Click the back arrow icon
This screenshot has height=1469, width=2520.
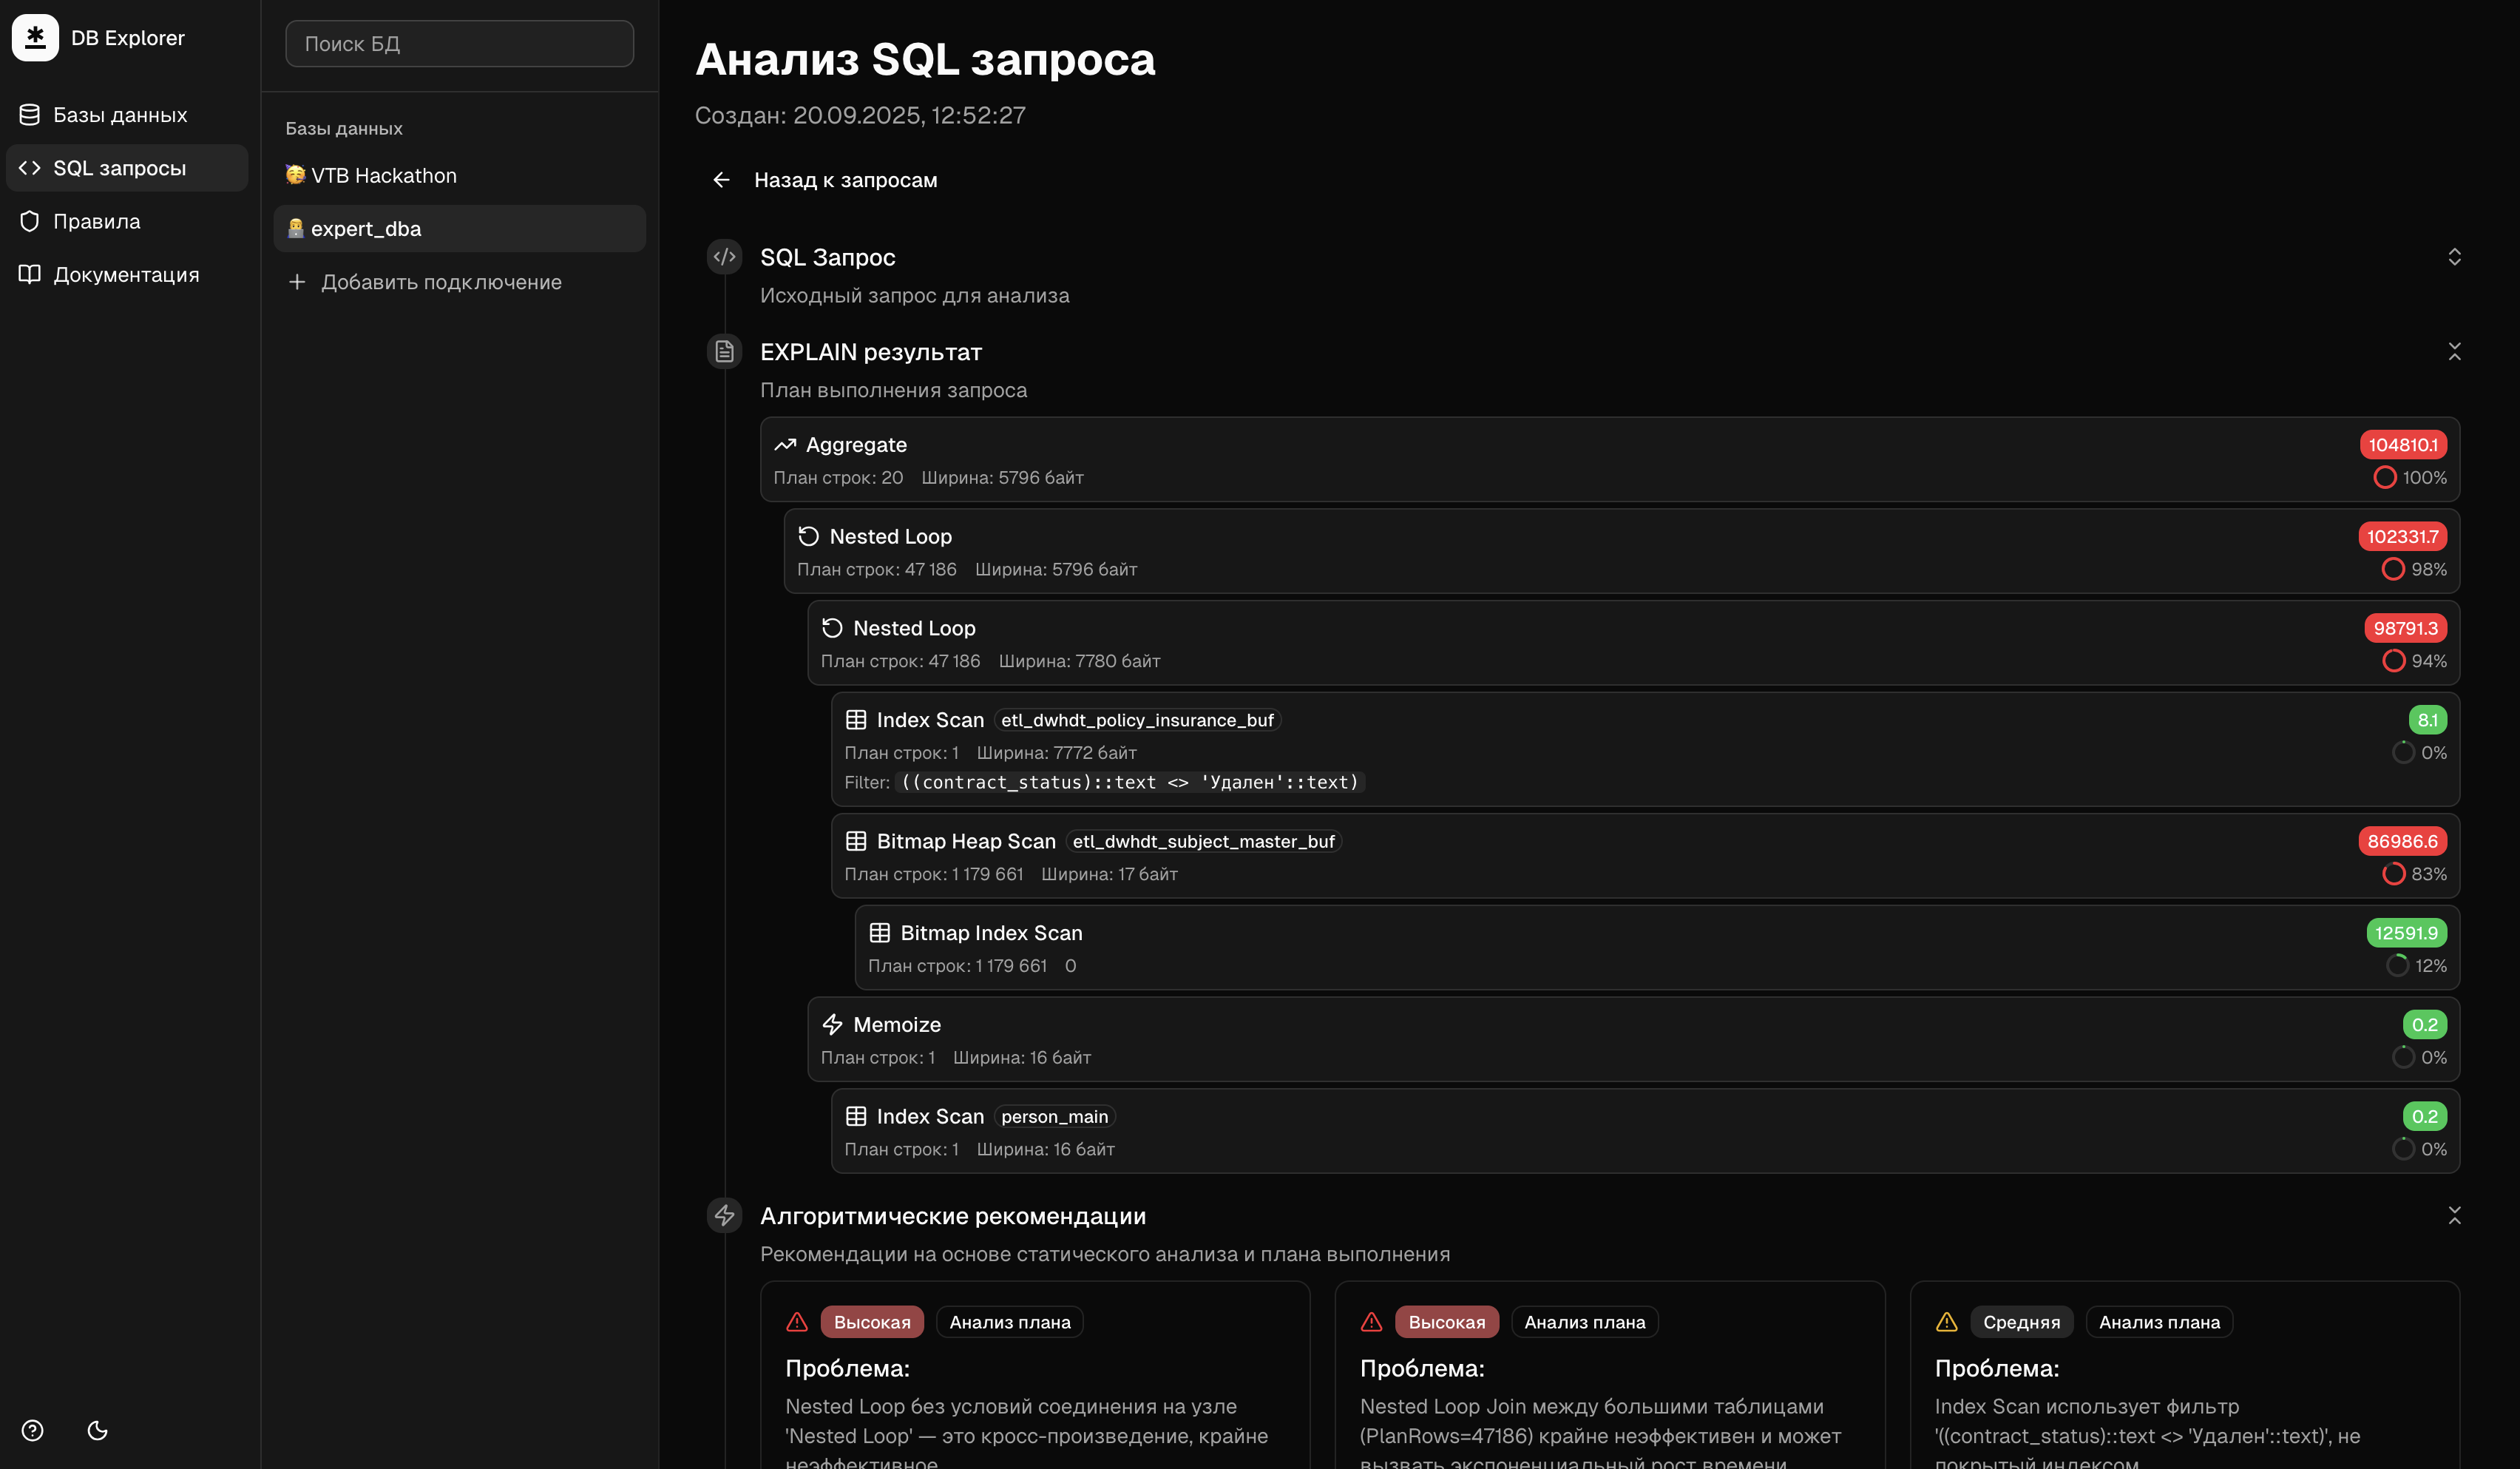point(721,180)
